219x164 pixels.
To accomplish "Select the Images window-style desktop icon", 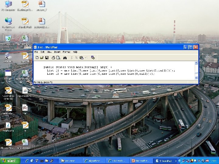I will (x=8, y=75).
